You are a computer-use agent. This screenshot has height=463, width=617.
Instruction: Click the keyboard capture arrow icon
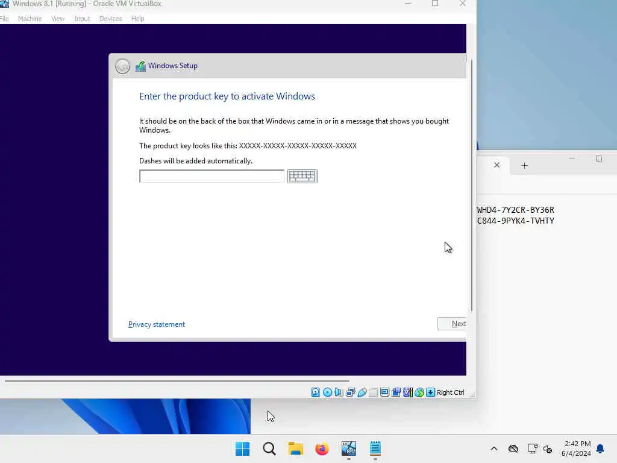pos(430,392)
